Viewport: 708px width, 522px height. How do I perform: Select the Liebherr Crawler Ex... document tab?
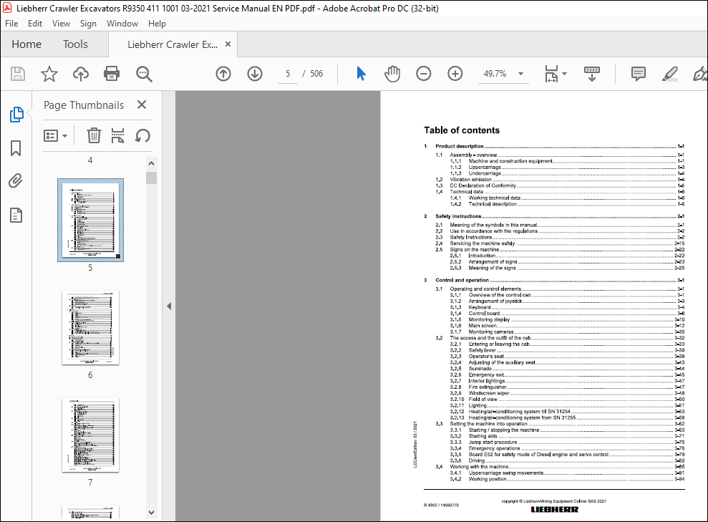[x=173, y=44]
